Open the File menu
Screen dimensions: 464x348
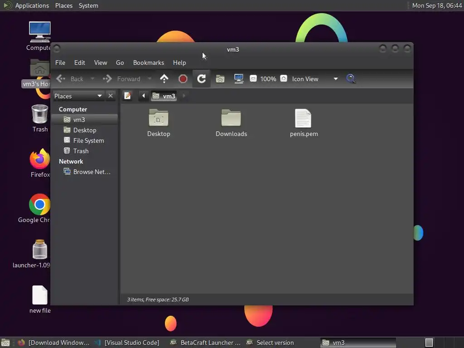(x=60, y=63)
